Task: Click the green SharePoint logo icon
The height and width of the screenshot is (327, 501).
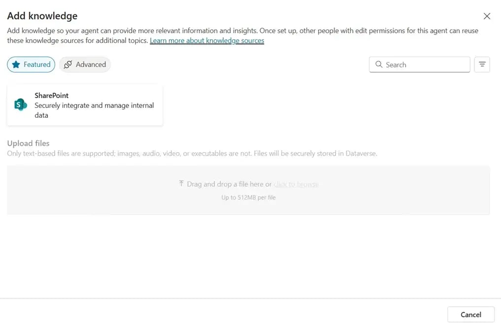Action: tap(20, 104)
